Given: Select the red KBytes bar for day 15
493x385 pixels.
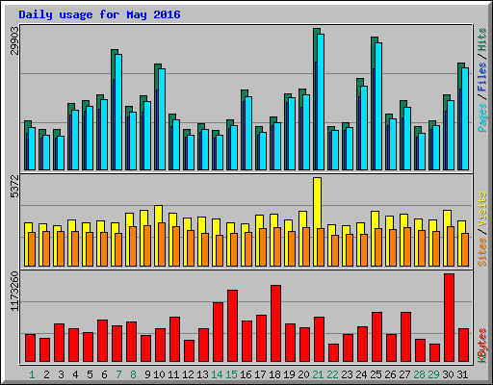Looking at the screenshot, I should click(x=232, y=326).
